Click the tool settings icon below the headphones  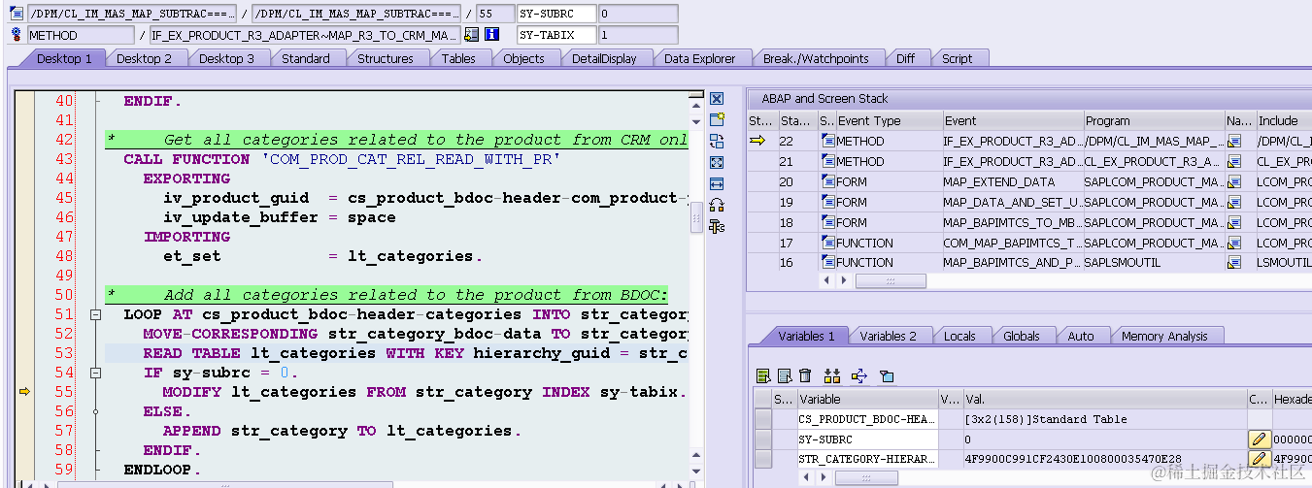717,227
